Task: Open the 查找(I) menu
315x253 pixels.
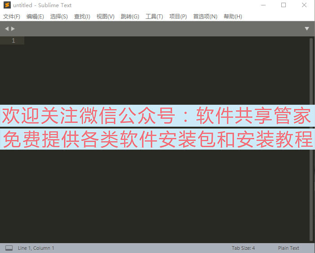Action: (x=82, y=17)
